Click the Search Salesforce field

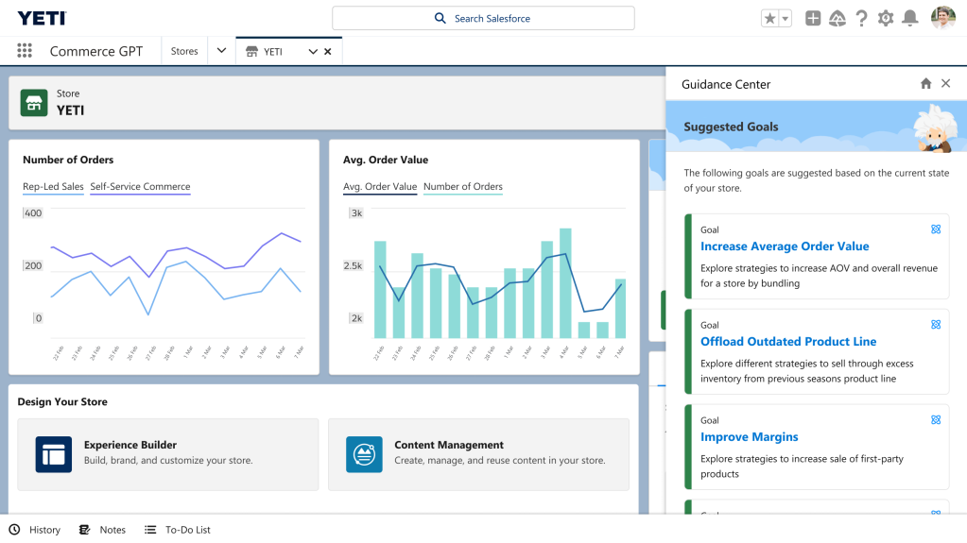(483, 18)
